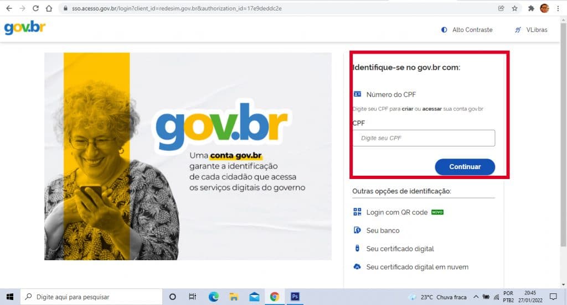Click the Continuar button
The width and height of the screenshot is (567, 305).
(x=465, y=167)
